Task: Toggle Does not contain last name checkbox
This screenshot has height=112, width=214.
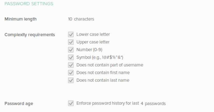Action: pos(71,80)
